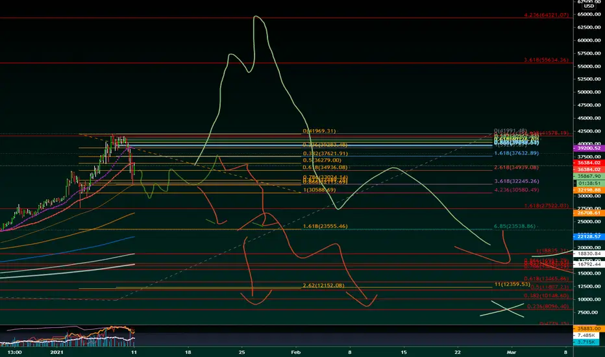Click the Feb time axis label

(x=295, y=352)
